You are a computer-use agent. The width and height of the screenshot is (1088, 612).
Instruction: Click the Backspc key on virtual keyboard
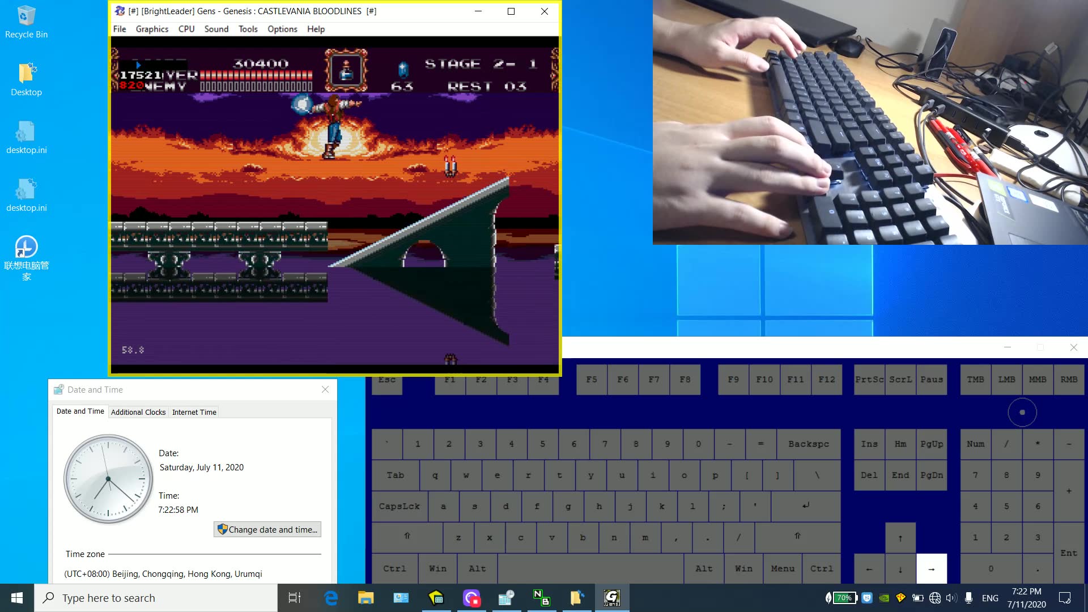pyautogui.click(x=809, y=444)
